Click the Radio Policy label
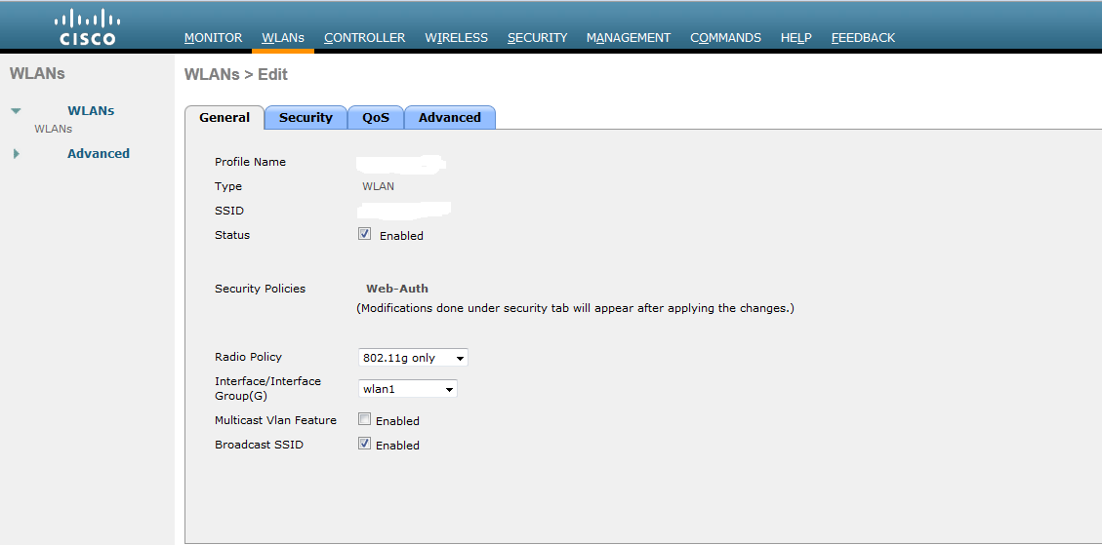The width and height of the screenshot is (1102, 545). coord(248,357)
